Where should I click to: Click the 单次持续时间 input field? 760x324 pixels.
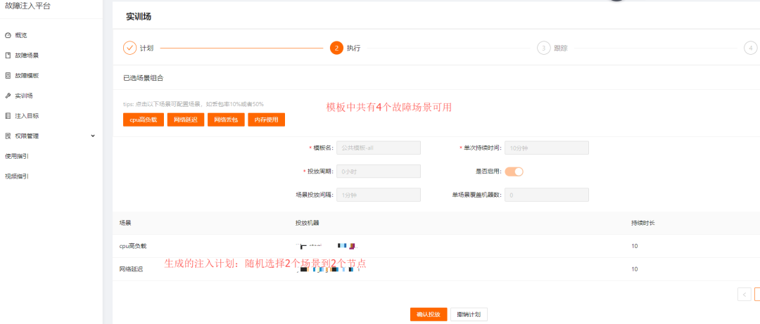(546, 148)
